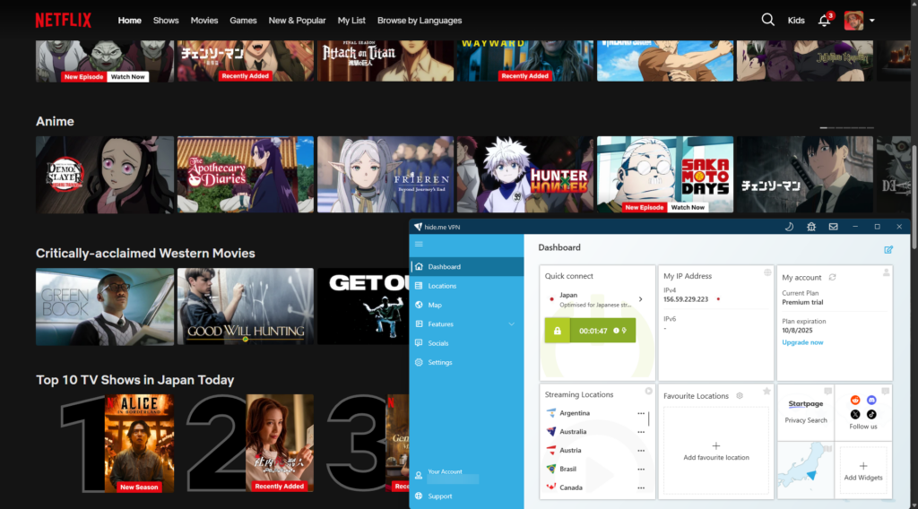Open the mail icon in hide.me titlebar
Image resolution: width=918 pixels, height=509 pixels.
pyautogui.click(x=833, y=227)
